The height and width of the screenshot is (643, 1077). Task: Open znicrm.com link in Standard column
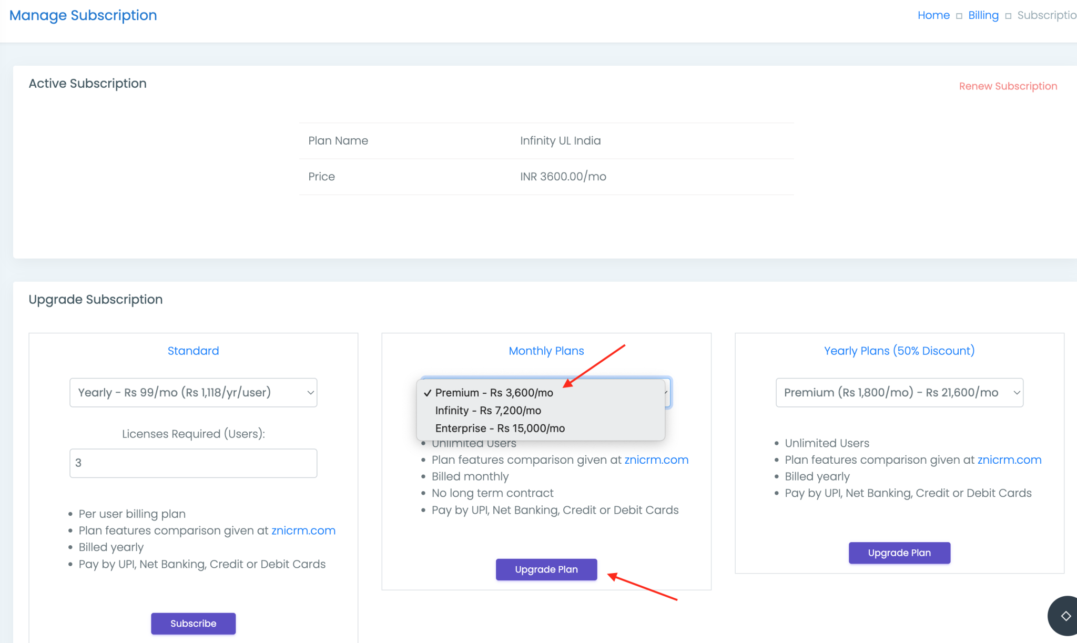[303, 530]
